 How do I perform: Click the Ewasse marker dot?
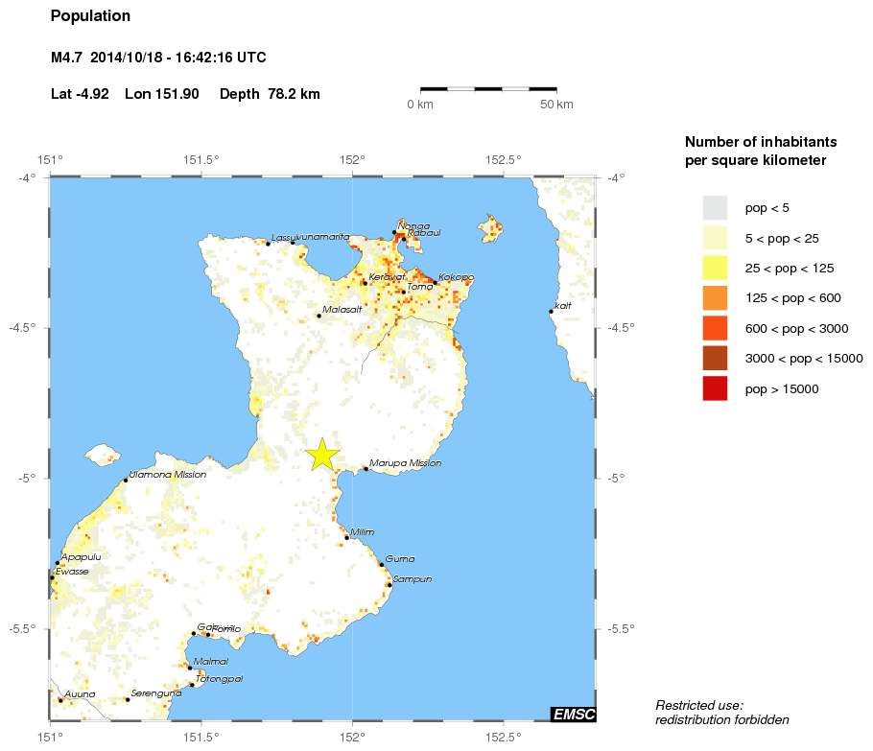[52, 577]
